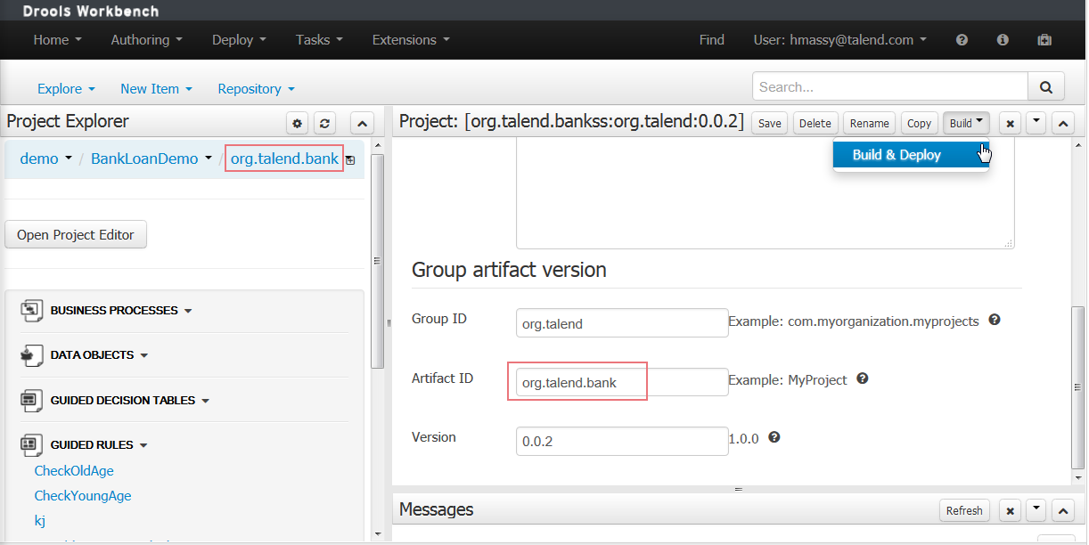Screen dimensions: 1089x545
Task: Open the Authoring menu
Action: [146, 40]
